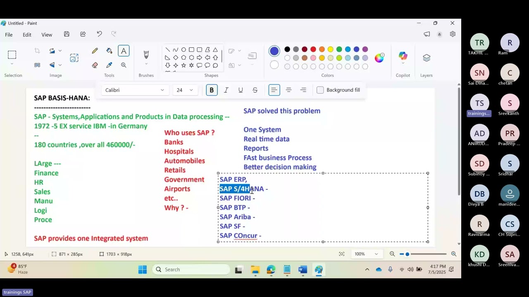
Task: Toggle Bold text formatting
Action: coord(212,90)
